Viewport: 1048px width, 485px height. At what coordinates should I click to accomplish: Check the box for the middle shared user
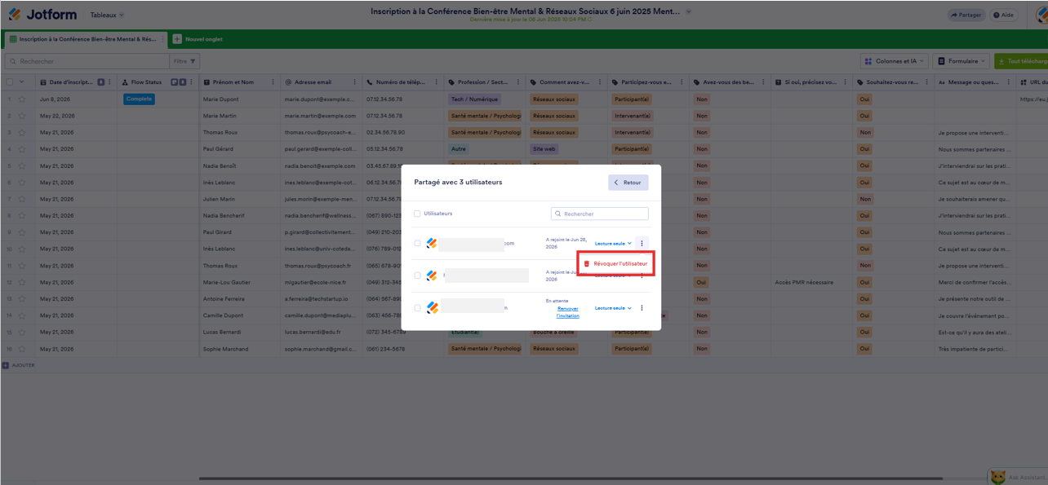418,276
